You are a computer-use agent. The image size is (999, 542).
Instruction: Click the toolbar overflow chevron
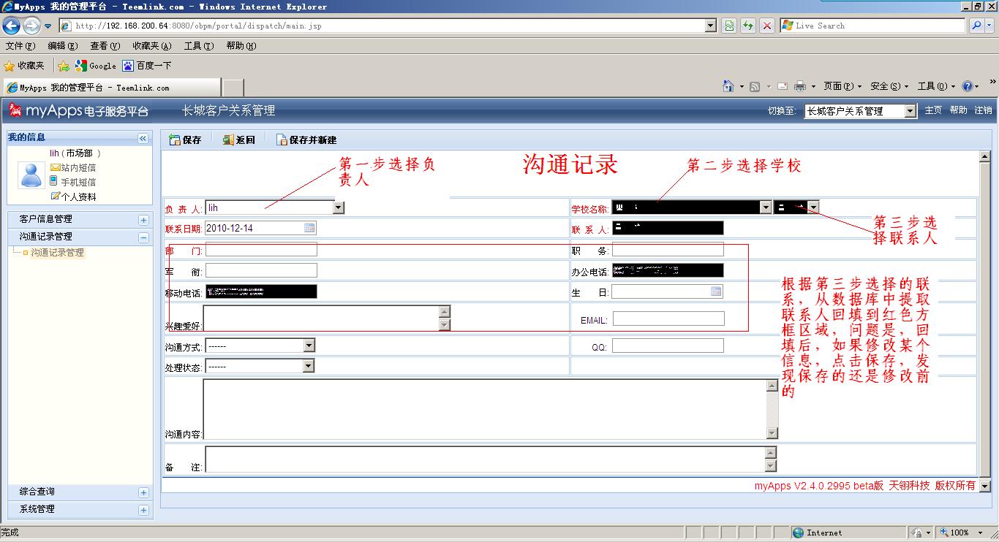993,82
